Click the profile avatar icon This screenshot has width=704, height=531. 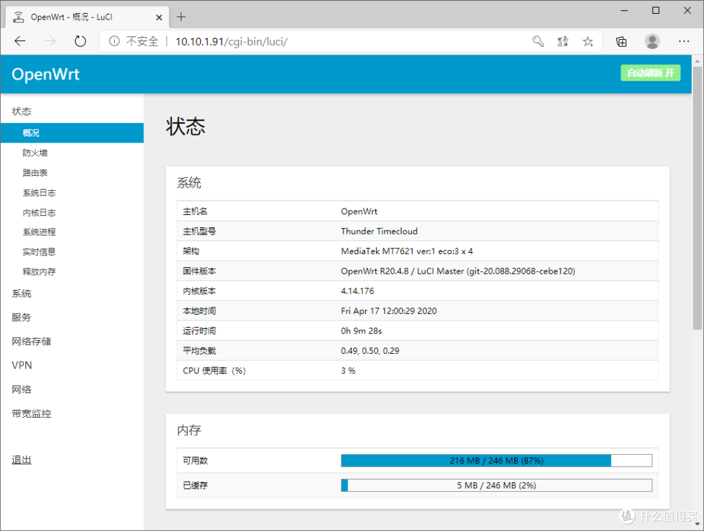tap(652, 41)
